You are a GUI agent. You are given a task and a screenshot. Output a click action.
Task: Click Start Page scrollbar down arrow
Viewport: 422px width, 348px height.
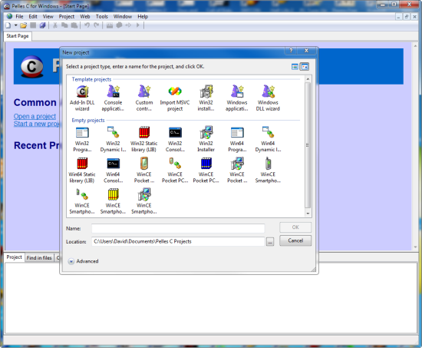(x=416, y=247)
